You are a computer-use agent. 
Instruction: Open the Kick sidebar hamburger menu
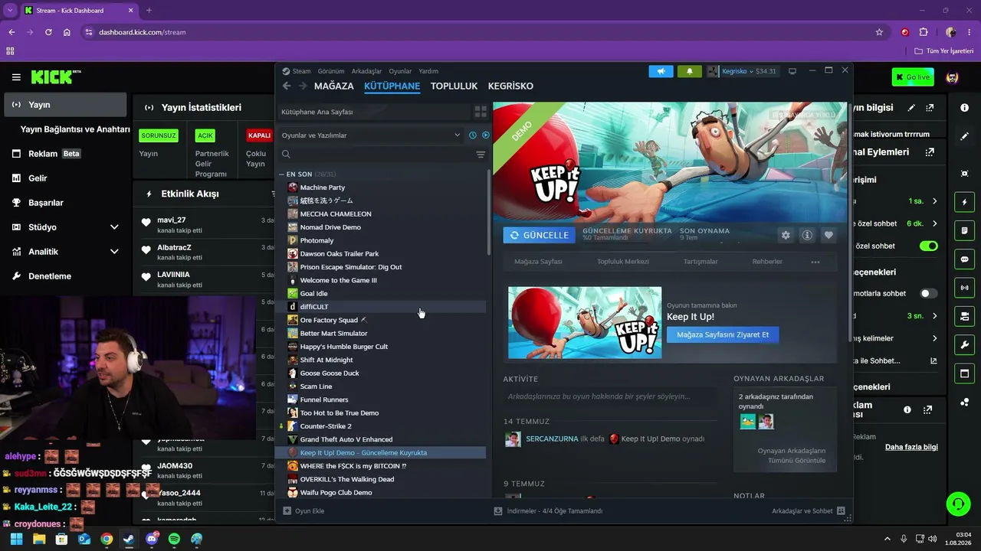point(16,77)
